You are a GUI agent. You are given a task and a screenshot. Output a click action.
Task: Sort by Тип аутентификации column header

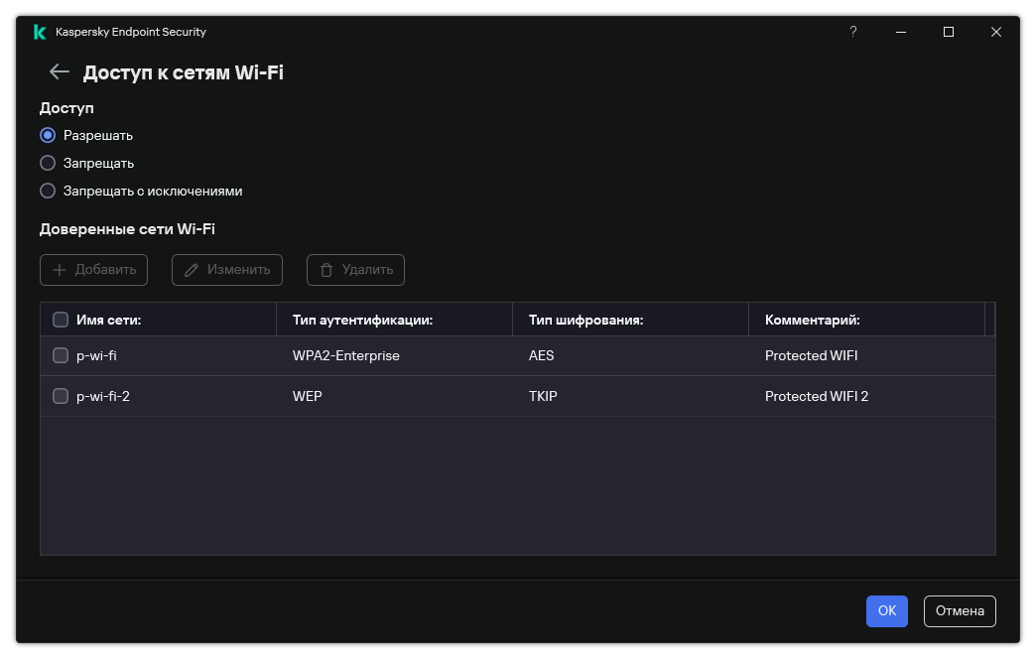coord(394,320)
